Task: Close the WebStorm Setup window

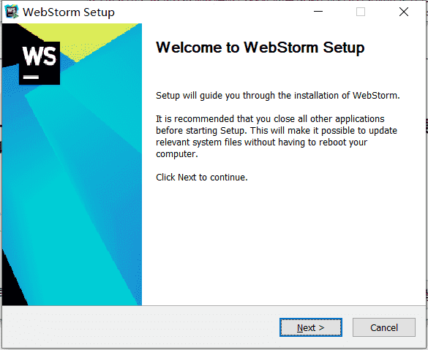Action: pyautogui.click(x=404, y=12)
